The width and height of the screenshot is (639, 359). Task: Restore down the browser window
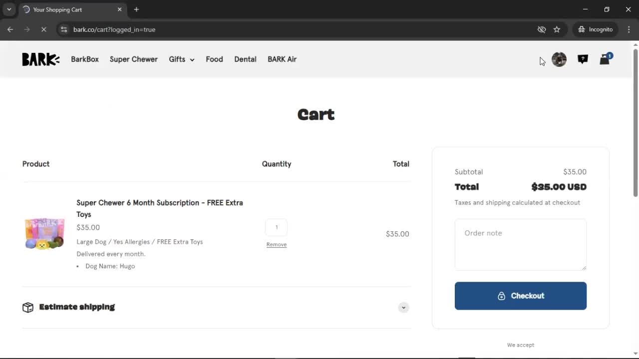607,9
